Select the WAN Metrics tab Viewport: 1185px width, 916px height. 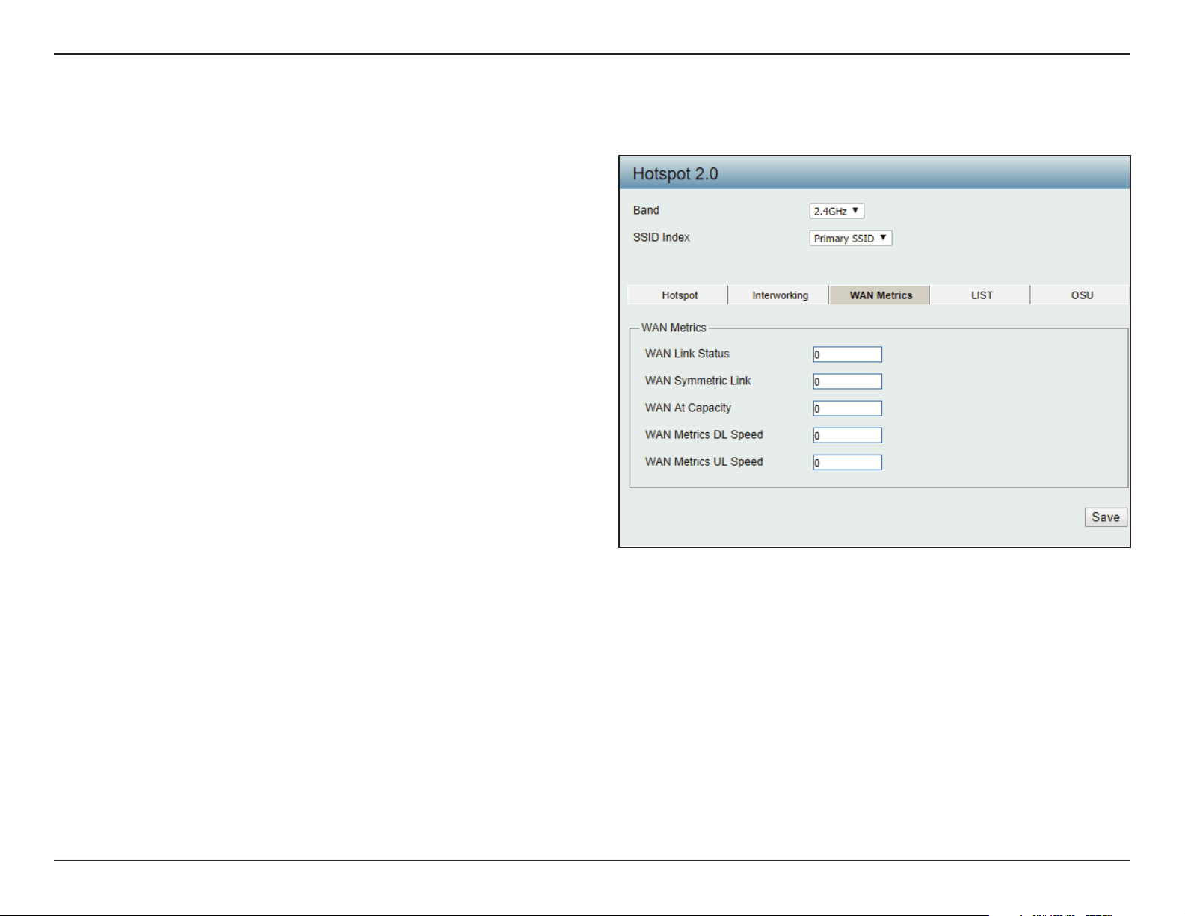[880, 295]
